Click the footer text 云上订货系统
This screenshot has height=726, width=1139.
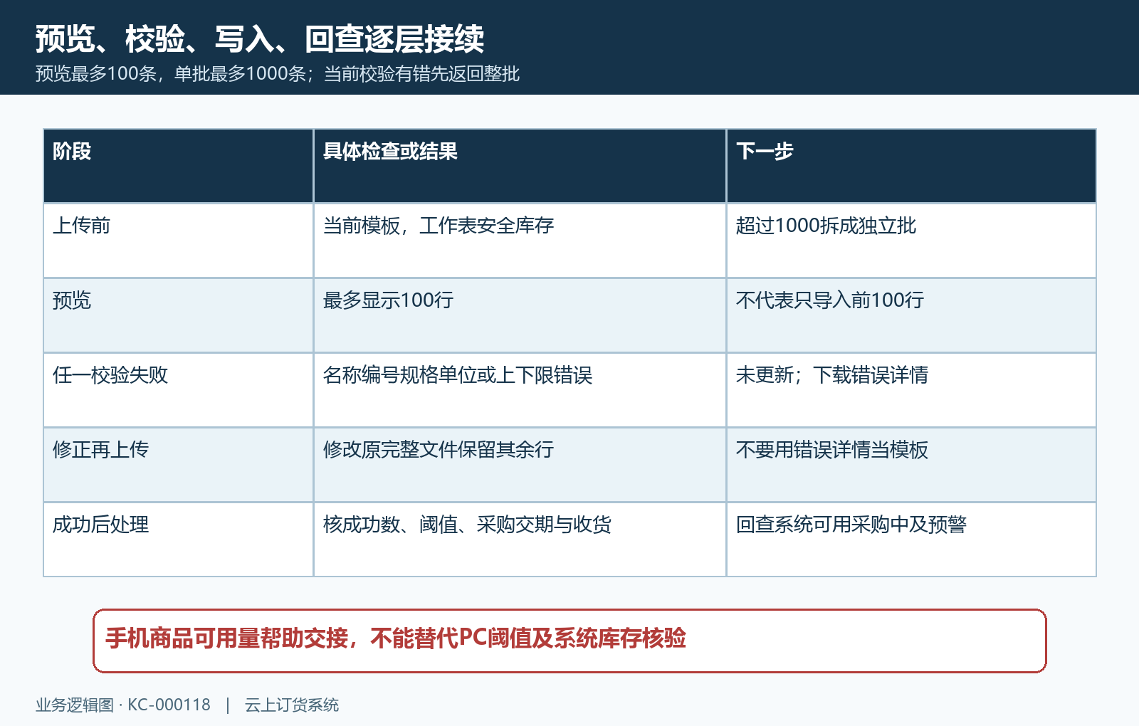click(292, 705)
